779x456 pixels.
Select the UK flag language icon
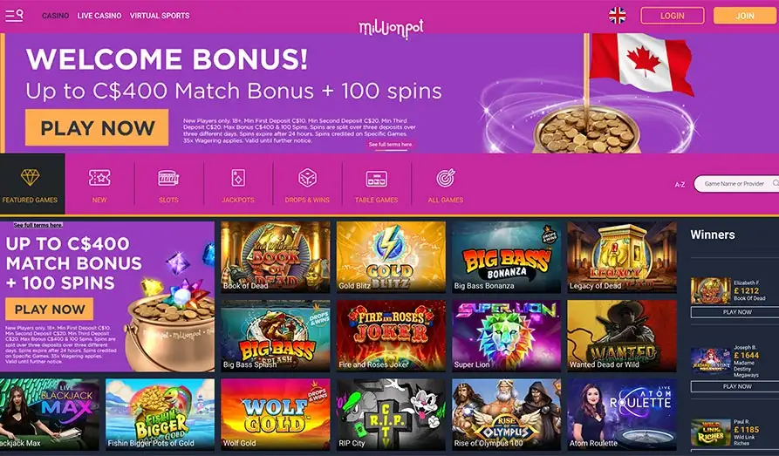click(618, 16)
